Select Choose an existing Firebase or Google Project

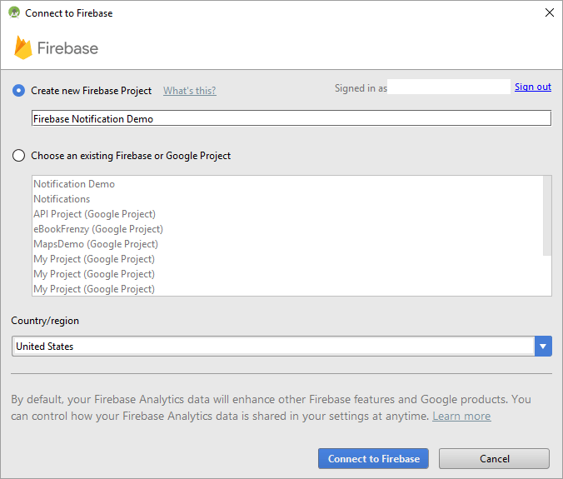click(19, 156)
